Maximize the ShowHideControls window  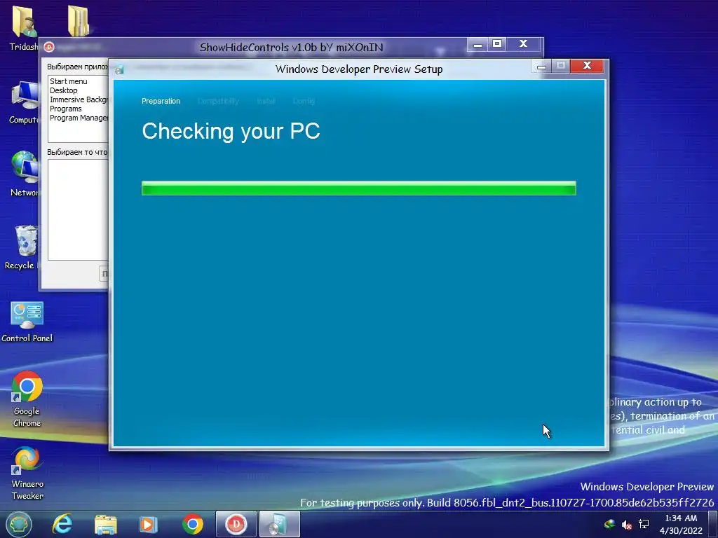click(x=497, y=44)
